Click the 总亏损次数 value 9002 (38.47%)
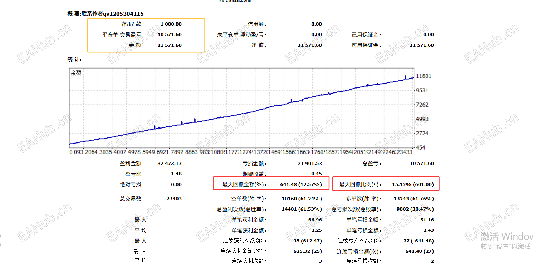The width and height of the screenshot is (533, 266). (x=415, y=209)
